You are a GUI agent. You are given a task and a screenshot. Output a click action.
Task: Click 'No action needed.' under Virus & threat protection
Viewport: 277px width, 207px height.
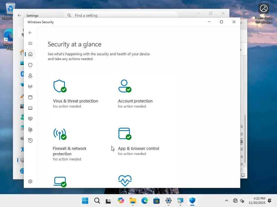[x=67, y=106]
